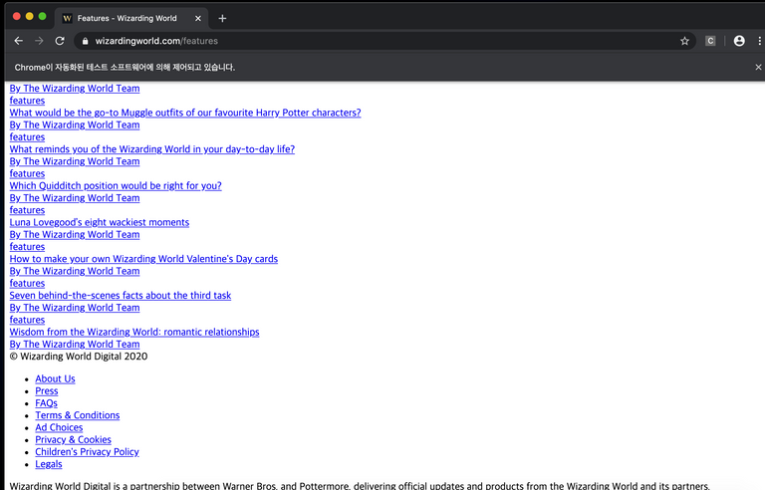Close the Features - Wizarding World tab

(x=198, y=18)
